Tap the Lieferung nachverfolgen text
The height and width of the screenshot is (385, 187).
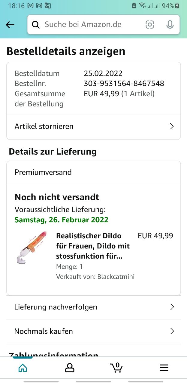coord(56,307)
